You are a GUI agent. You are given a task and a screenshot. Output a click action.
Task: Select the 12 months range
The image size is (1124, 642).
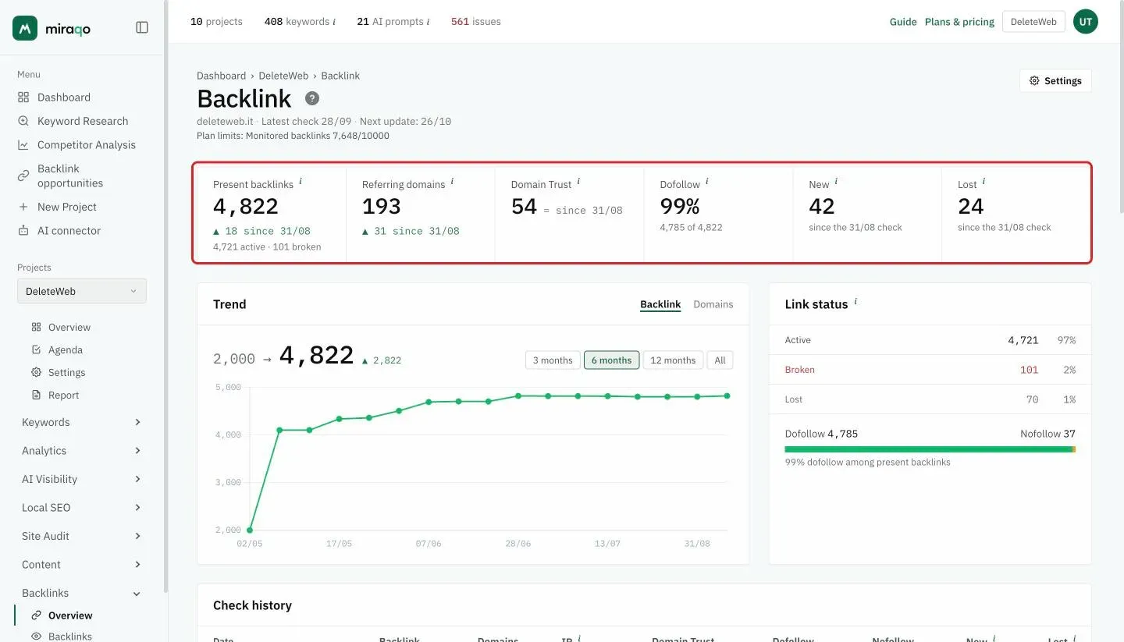(673, 360)
